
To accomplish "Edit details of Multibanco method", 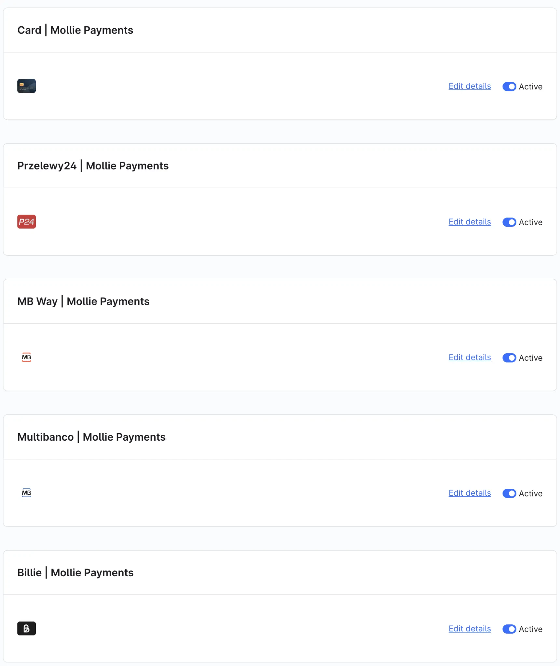I will [470, 493].
